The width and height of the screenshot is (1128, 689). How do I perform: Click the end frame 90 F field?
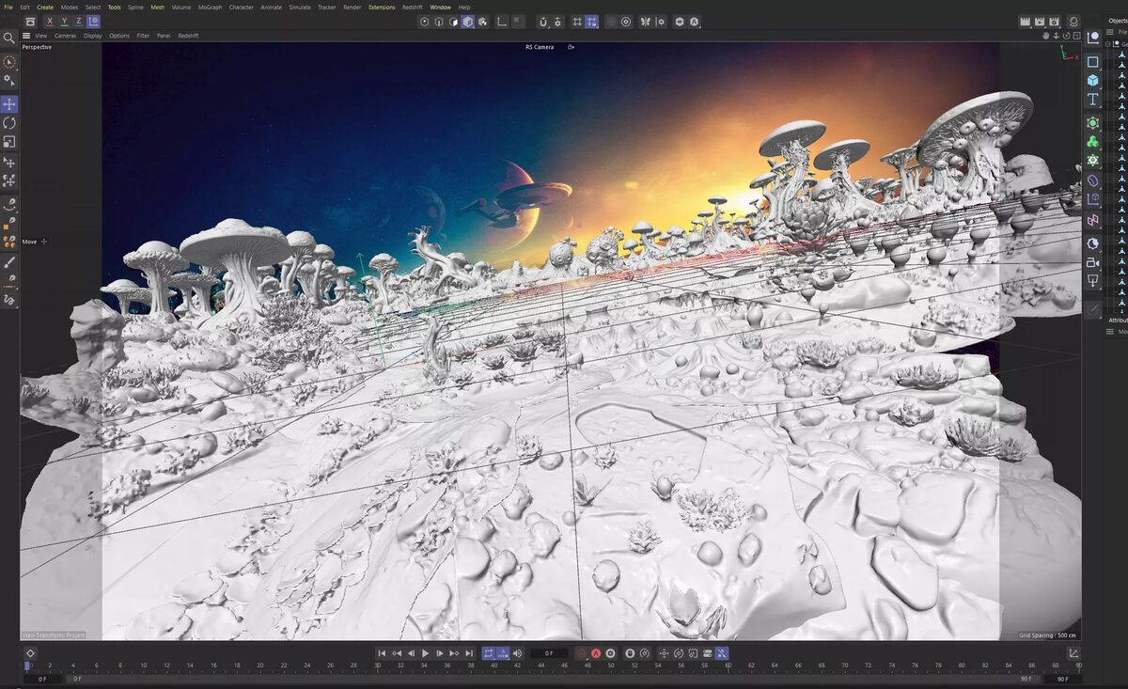coord(1063,679)
